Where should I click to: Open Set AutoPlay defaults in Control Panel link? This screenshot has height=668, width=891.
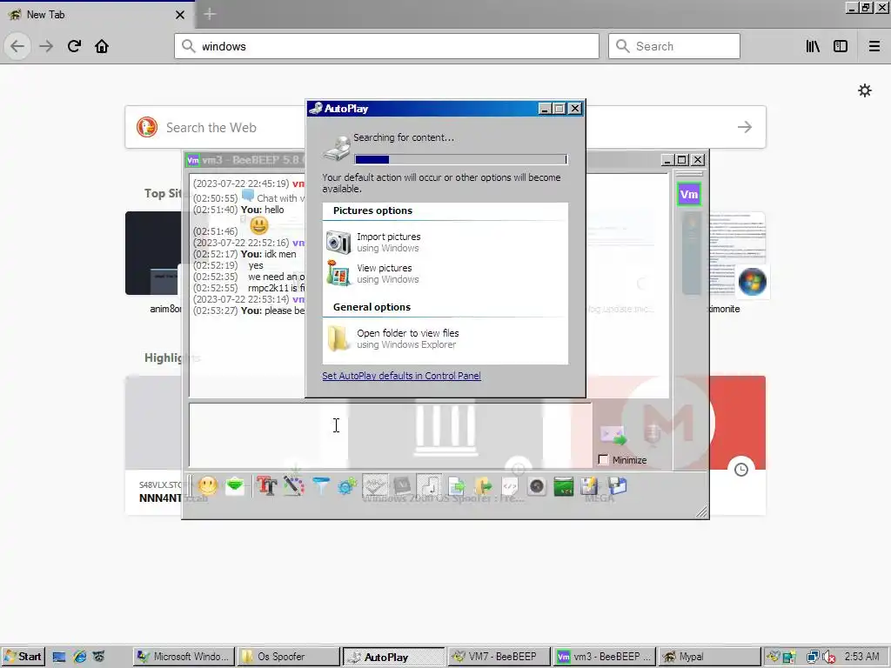(401, 376)
